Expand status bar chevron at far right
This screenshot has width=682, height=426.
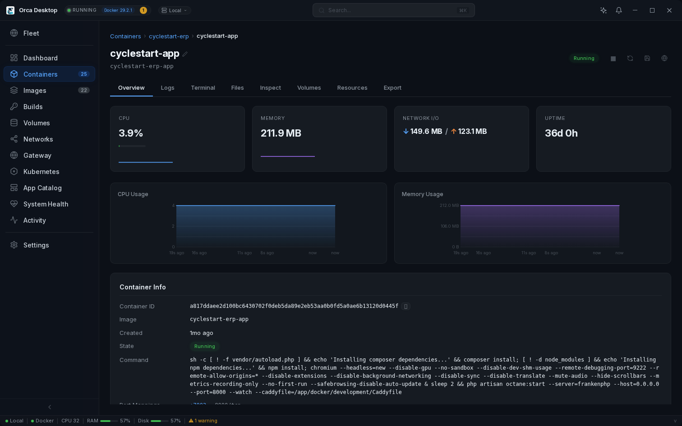click(x=675, y=421)
